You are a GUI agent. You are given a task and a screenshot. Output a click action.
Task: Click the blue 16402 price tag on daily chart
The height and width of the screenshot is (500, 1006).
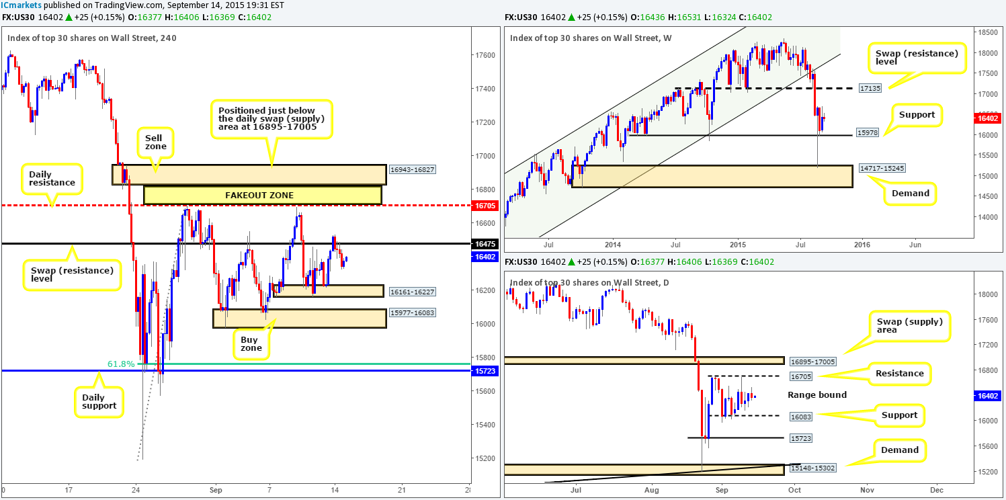[987, 396]
